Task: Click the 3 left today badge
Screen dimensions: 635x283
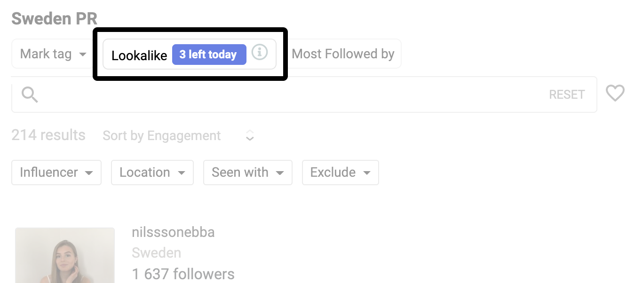Action: point(209,55)
